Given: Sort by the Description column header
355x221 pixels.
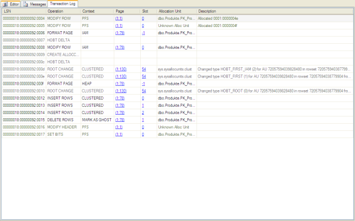Looking at the screenshot, I should [x=274, y=11].
